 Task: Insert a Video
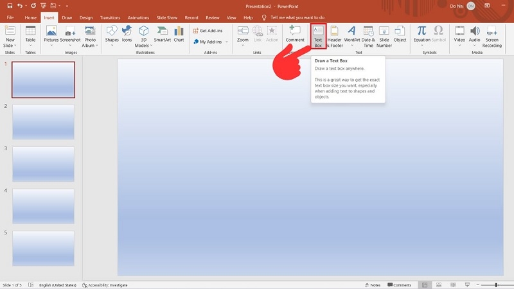coord(459,36)
